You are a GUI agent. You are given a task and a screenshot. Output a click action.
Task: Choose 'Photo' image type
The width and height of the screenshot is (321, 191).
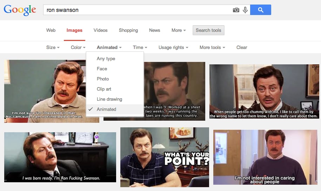(115, 79)
